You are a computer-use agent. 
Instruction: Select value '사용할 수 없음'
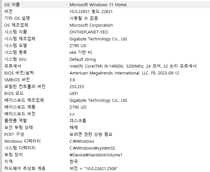[x=84, y=18]
